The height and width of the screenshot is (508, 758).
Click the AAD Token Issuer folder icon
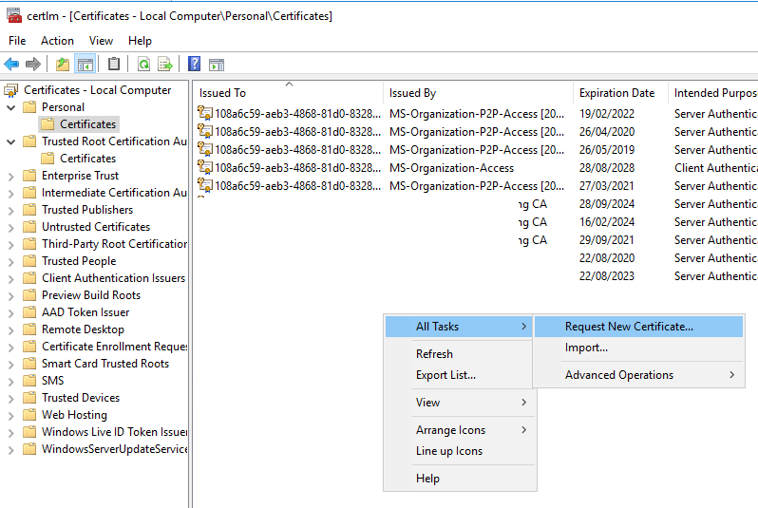(x=29, y=312)
